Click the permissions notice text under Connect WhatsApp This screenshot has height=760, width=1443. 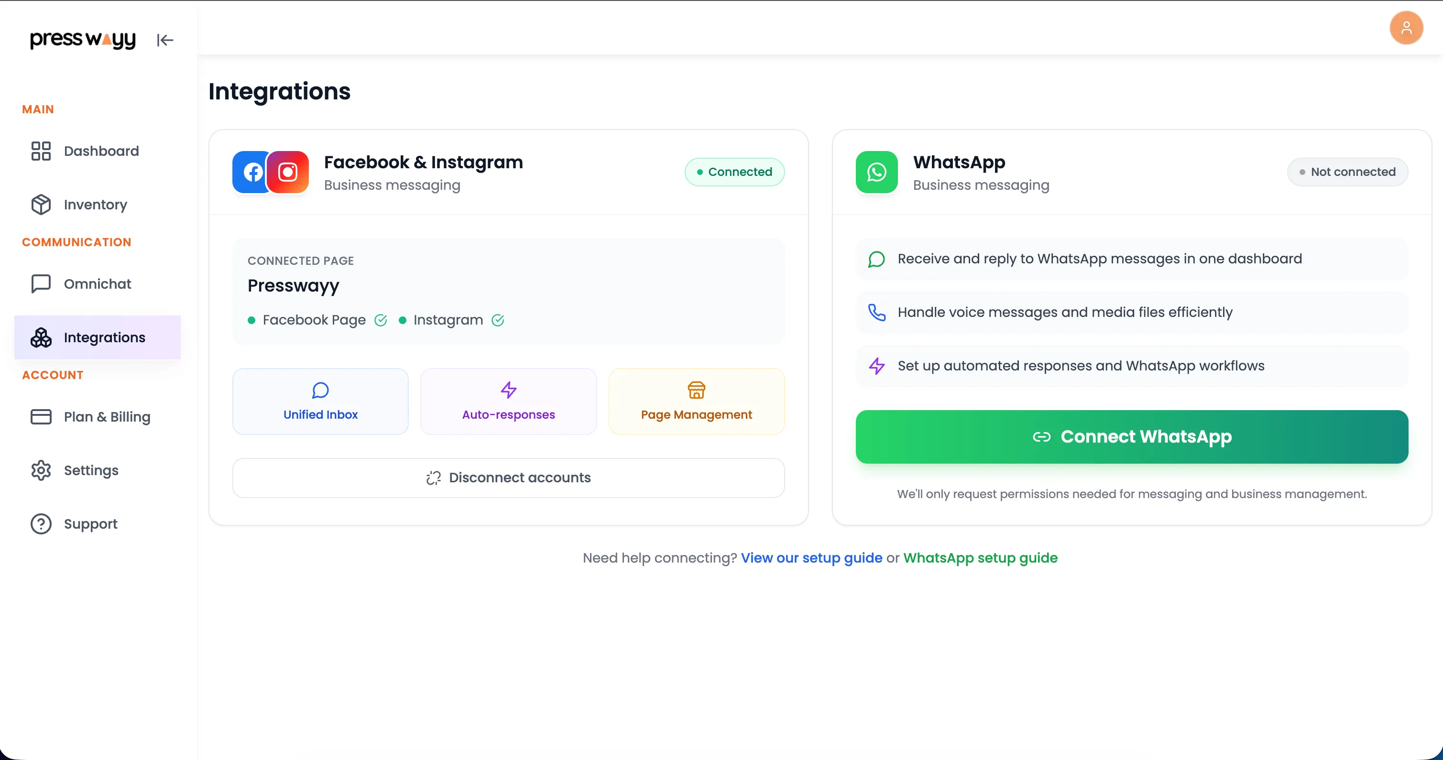pos(1132,494)
